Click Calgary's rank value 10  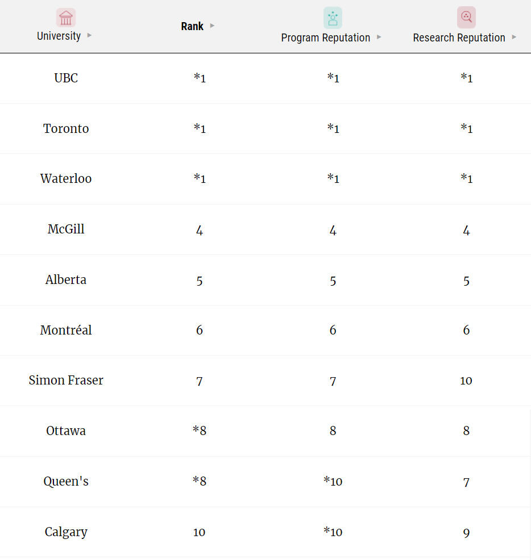pyautogui.click(x=199, y=533)
